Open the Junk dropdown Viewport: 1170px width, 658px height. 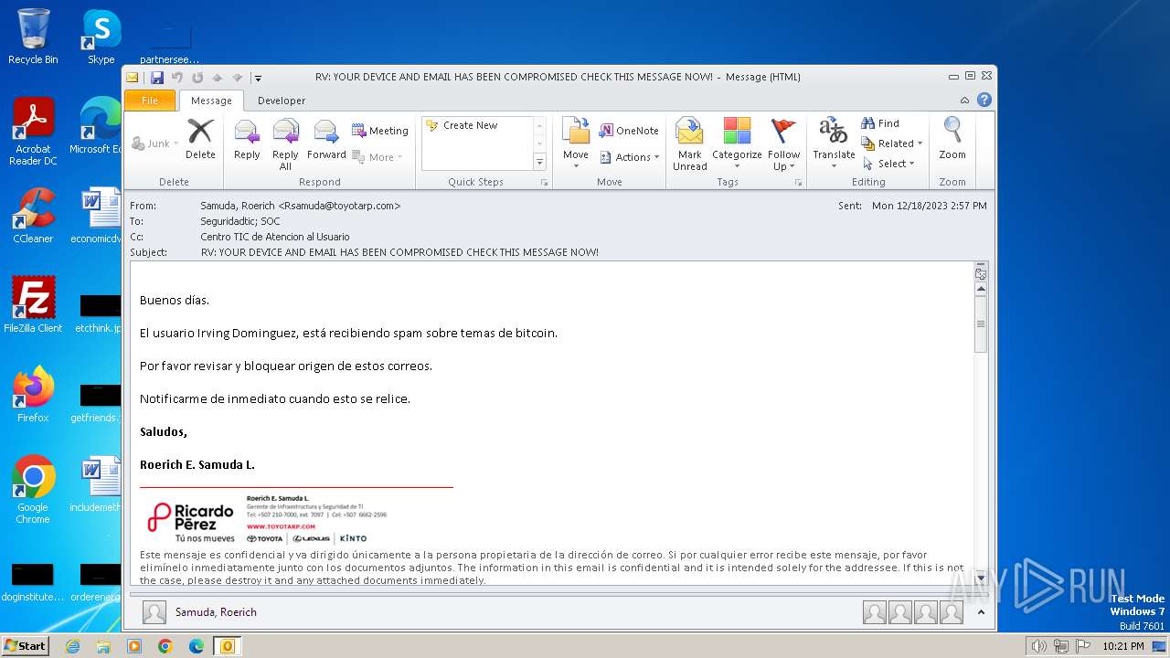[x=155, y=143]
